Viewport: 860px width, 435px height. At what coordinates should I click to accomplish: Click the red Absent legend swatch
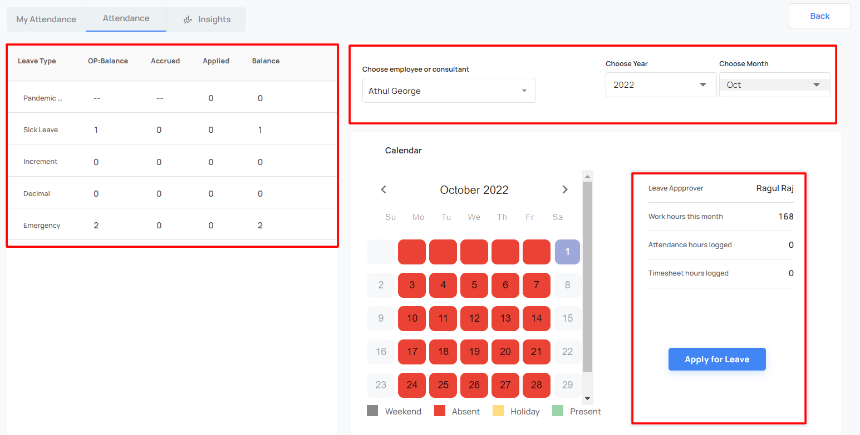[x=440, y=411]
